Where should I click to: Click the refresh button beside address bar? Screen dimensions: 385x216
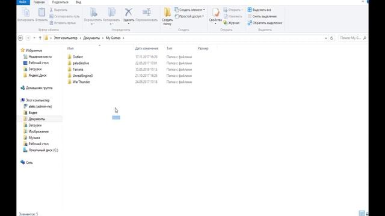[331, 38]
